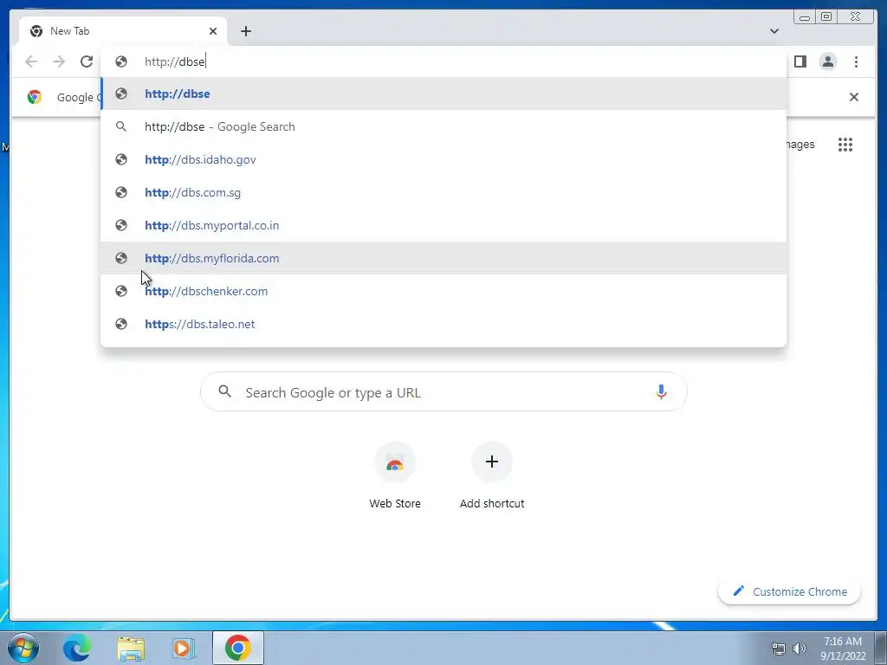Close the New Tab tab
This screenshot has height=665, width=887.
tap(213, 31)
